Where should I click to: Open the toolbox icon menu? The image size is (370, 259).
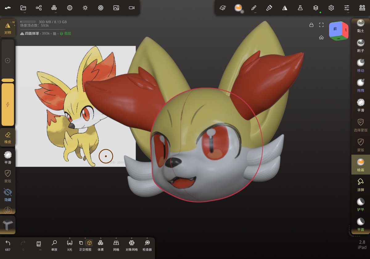362,8
